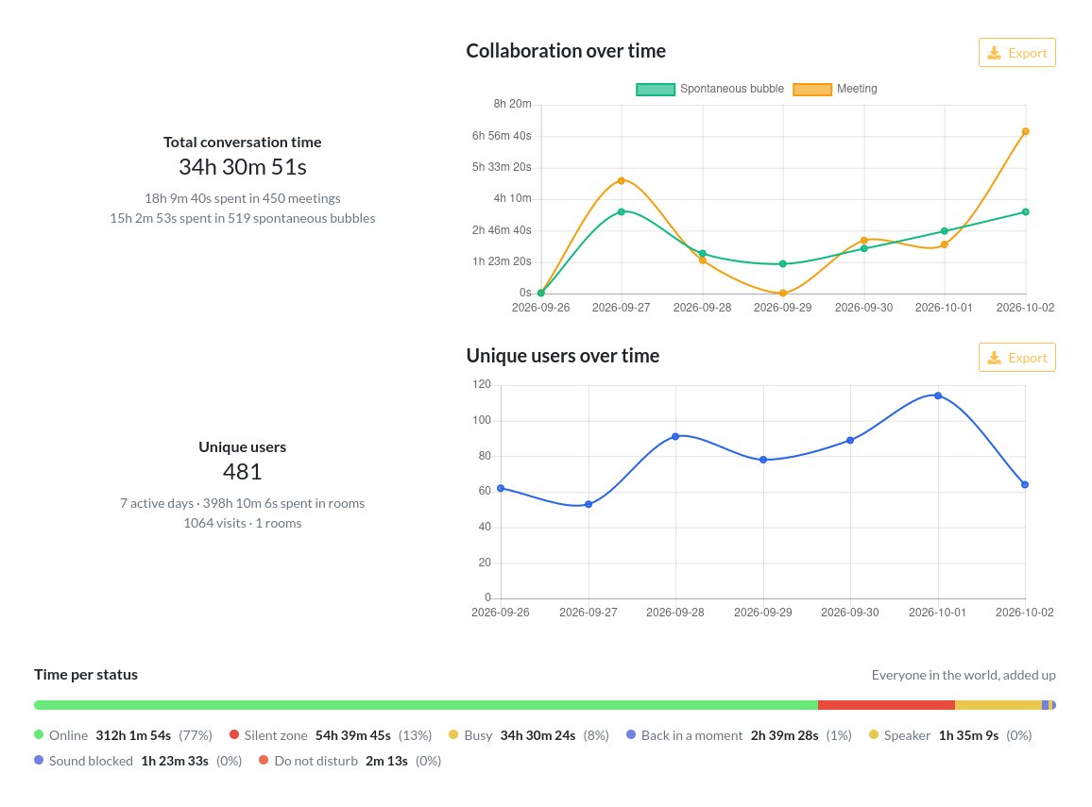Click the 'Unique users over time' heading
Viewport: 1092px width, 807px height.
tap(563, 356)
